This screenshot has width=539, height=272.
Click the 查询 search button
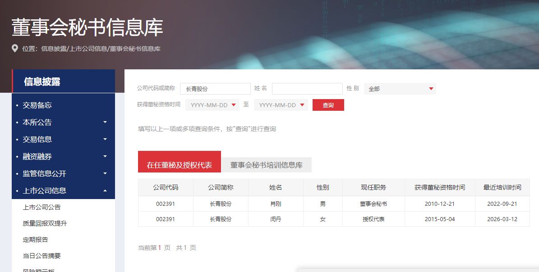click(328, 105)
